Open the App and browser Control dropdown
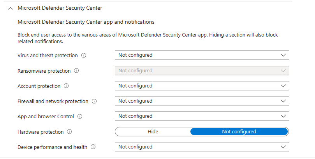The image size is (315, 159). point(202,116)
